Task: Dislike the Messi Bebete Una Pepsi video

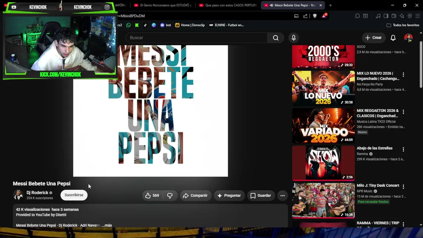Action: [170, 195]
